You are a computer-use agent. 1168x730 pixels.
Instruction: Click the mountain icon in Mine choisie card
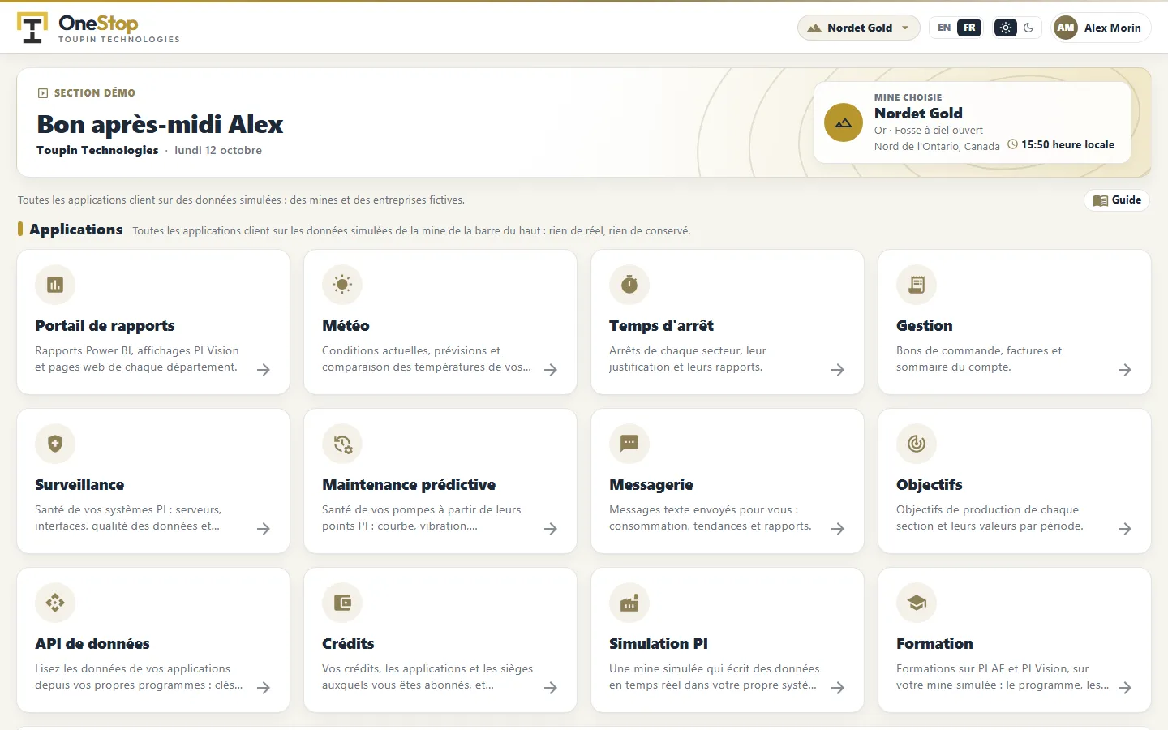coord(844,122)
